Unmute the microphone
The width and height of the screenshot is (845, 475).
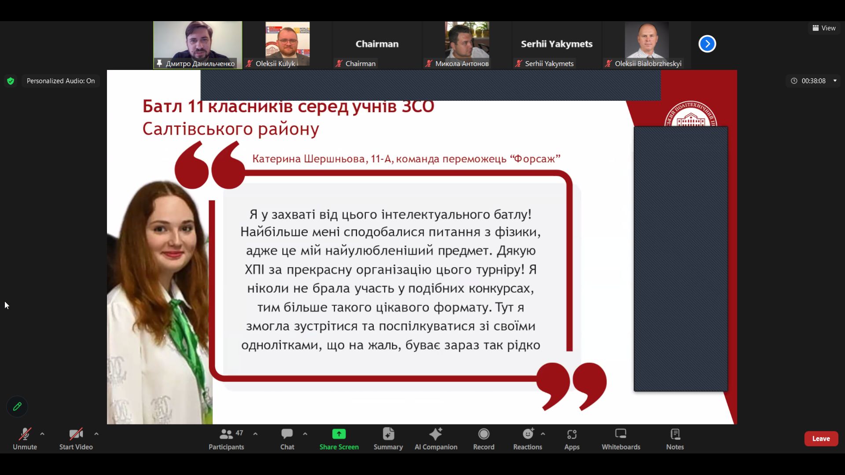click(x=25, y=434)
